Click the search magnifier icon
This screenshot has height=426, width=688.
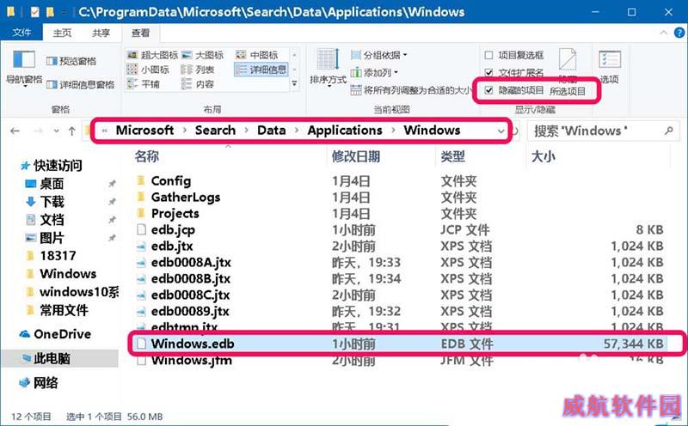click(667, 131)
